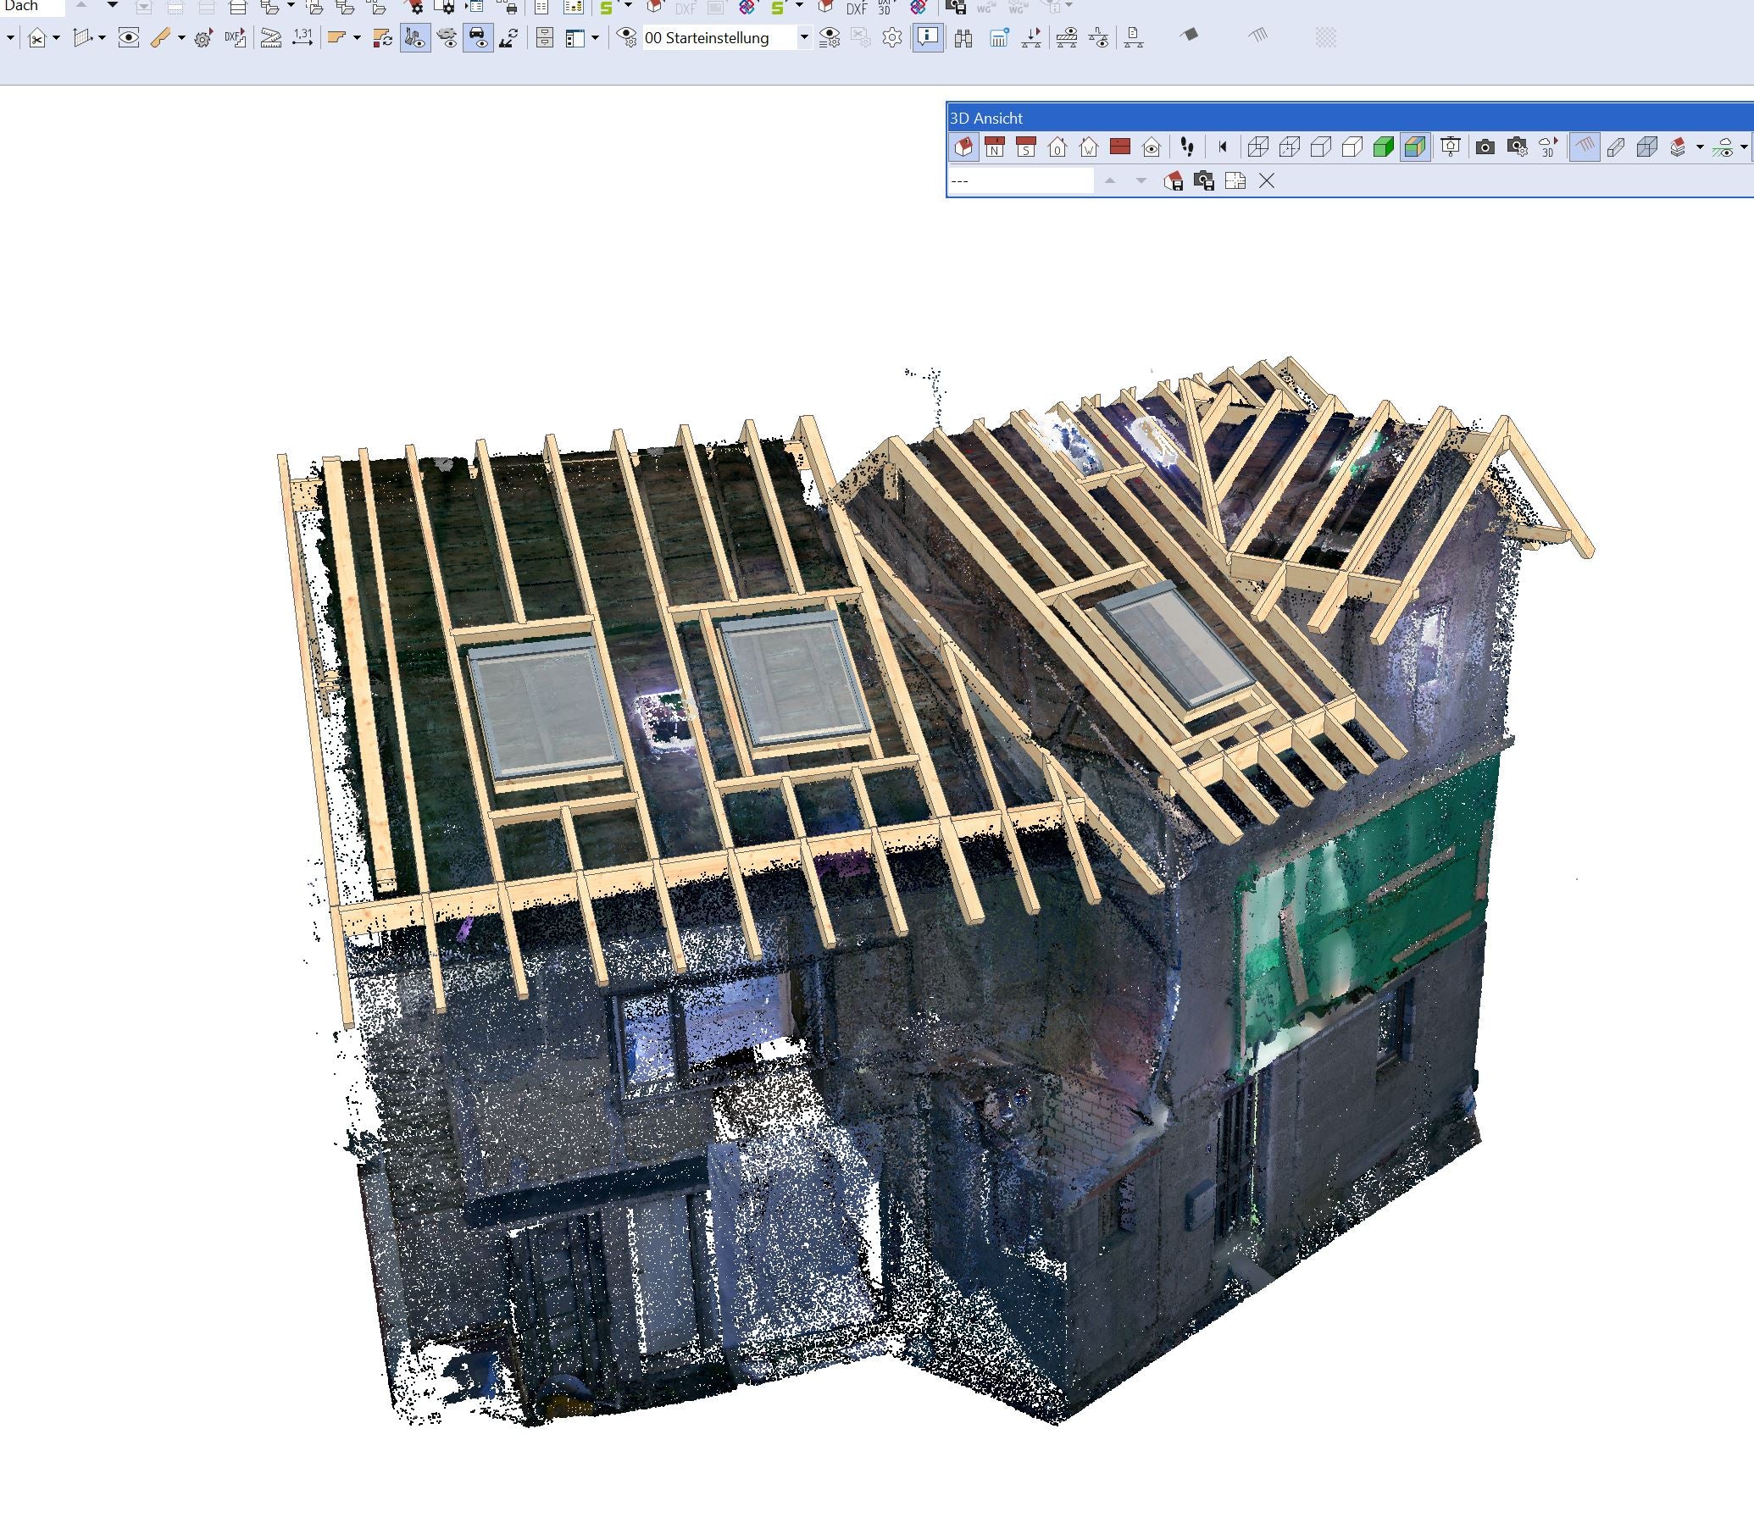Click the gear settings button in toolbar

(x=892, y=37)
